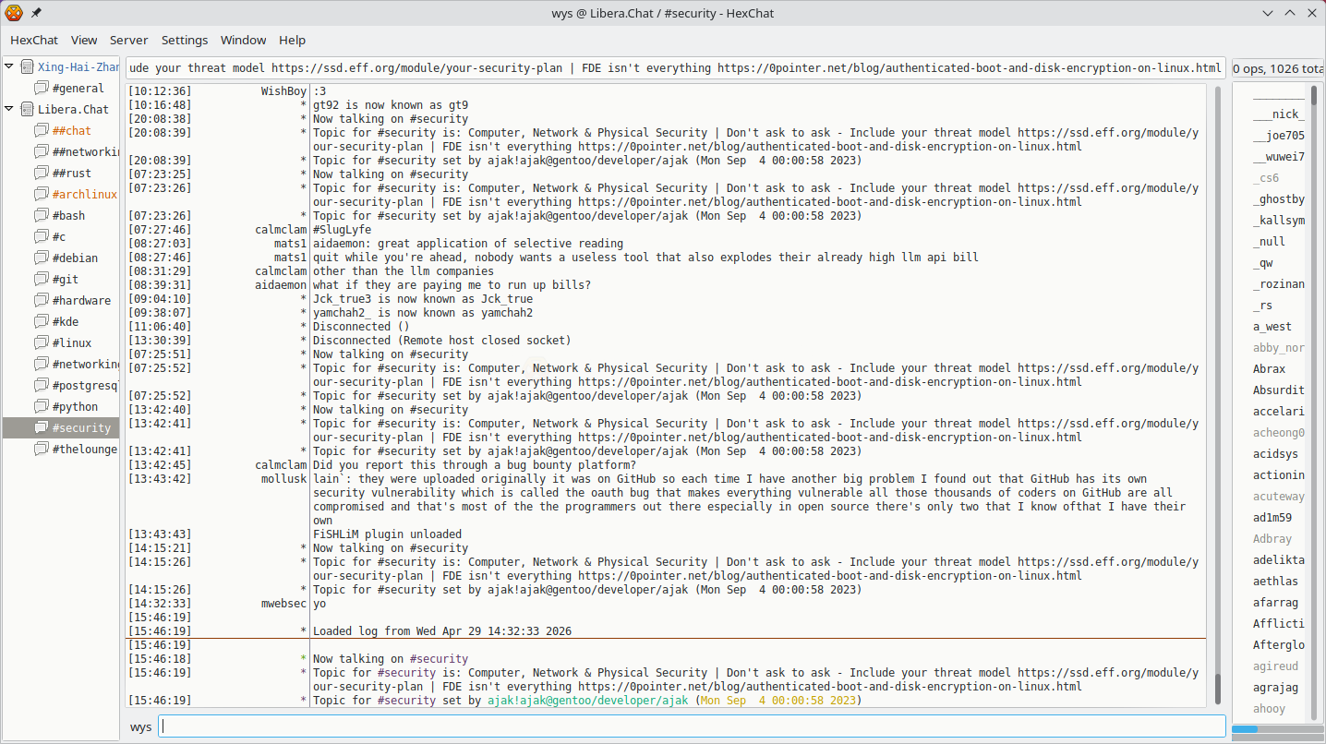The height and width of the screenshot is (744, 1326).
Task: Select user acidsys in the user list
Action: coord(1275,454)
